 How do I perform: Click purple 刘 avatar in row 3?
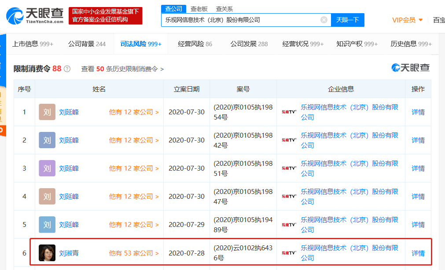coord(47,168)
